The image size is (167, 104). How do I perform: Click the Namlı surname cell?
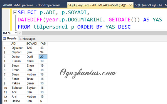pyautogui.click(x=32, y=61)
